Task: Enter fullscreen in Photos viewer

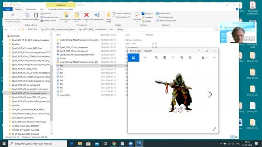Action: (215, 129)
